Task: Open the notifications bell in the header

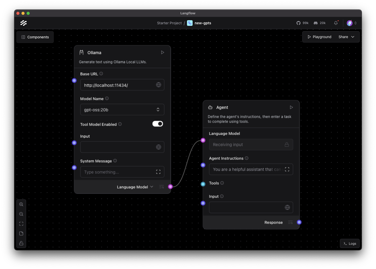Action: click(336, 23)
